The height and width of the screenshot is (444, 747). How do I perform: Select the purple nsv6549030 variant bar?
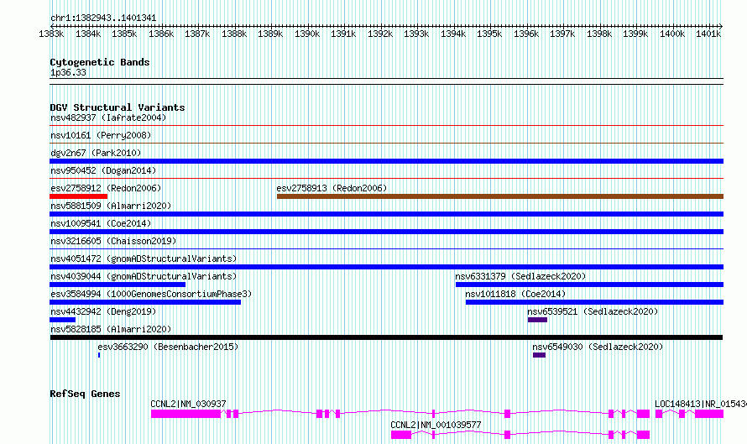pos(539,355)
